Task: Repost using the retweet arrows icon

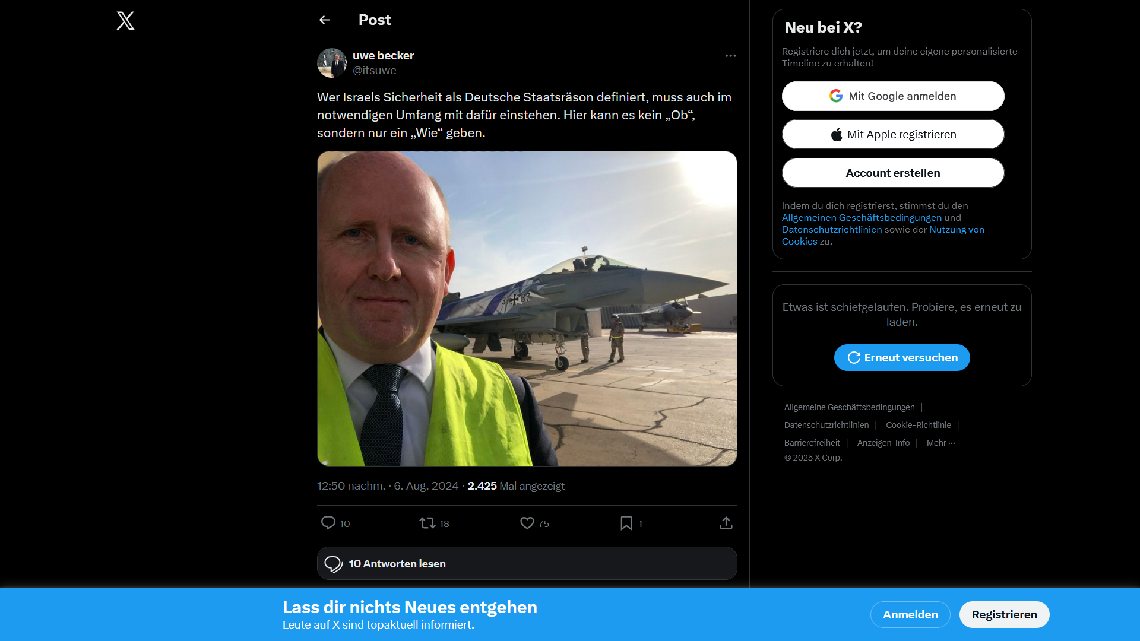Action: click(427, 523)
